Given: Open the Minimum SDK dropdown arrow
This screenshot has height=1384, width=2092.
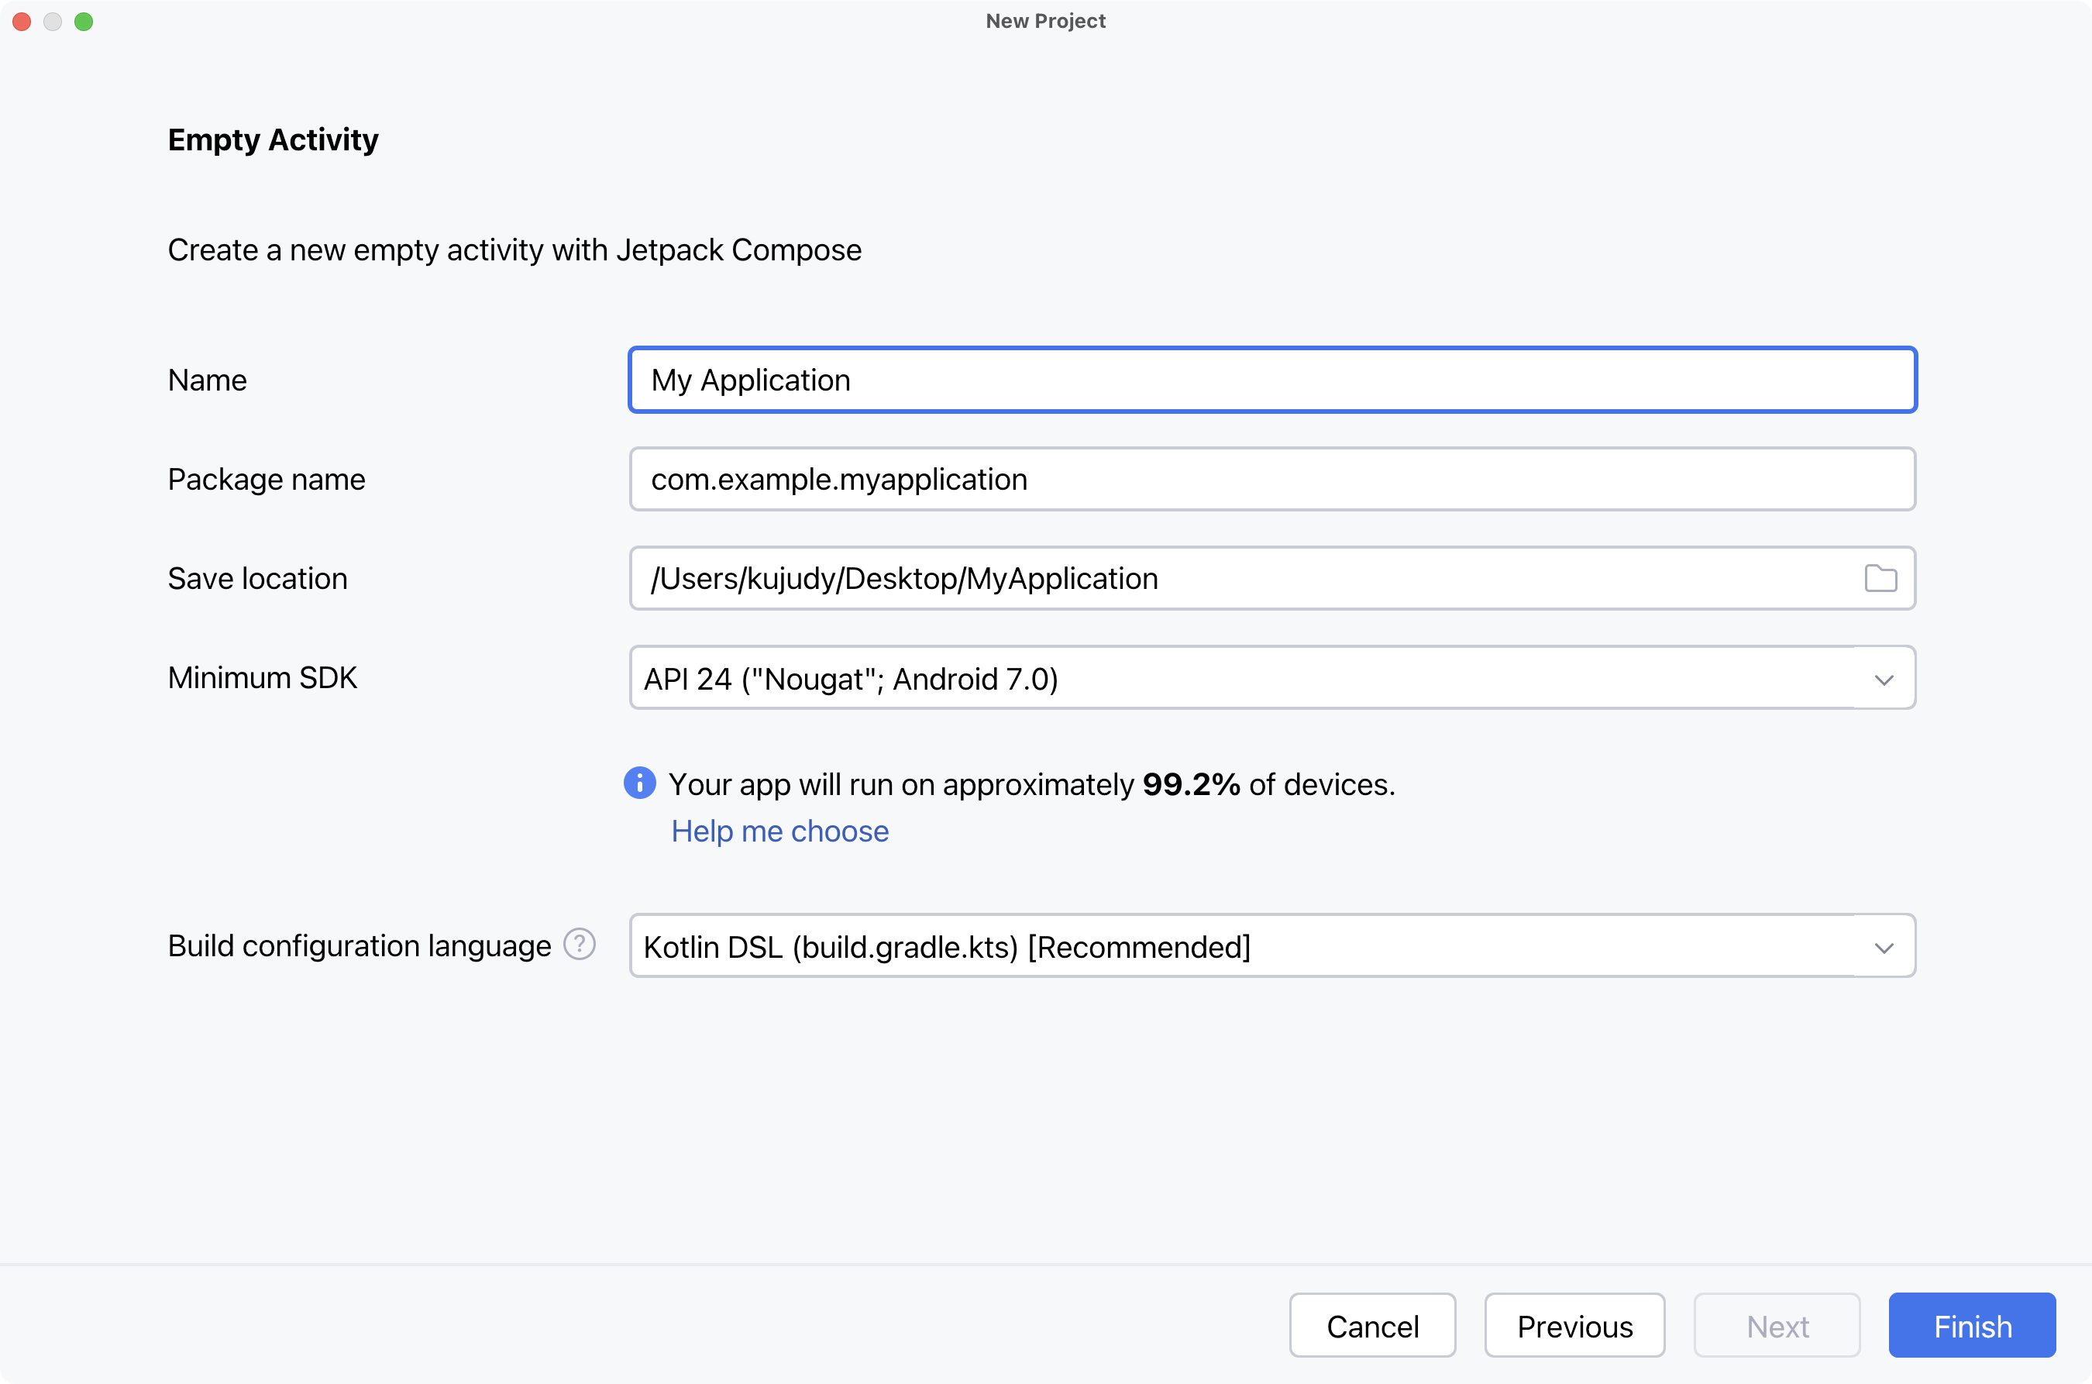Looking at the screenshot, I should [x=1884, y=679].
